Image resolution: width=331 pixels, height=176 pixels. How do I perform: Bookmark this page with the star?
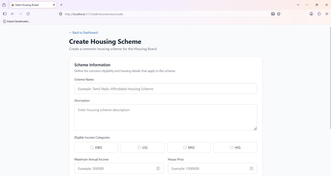[x=279, y=14]
